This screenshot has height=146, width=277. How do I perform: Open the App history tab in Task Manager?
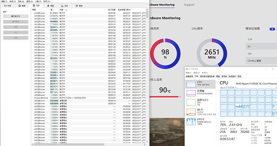[207, 76]
